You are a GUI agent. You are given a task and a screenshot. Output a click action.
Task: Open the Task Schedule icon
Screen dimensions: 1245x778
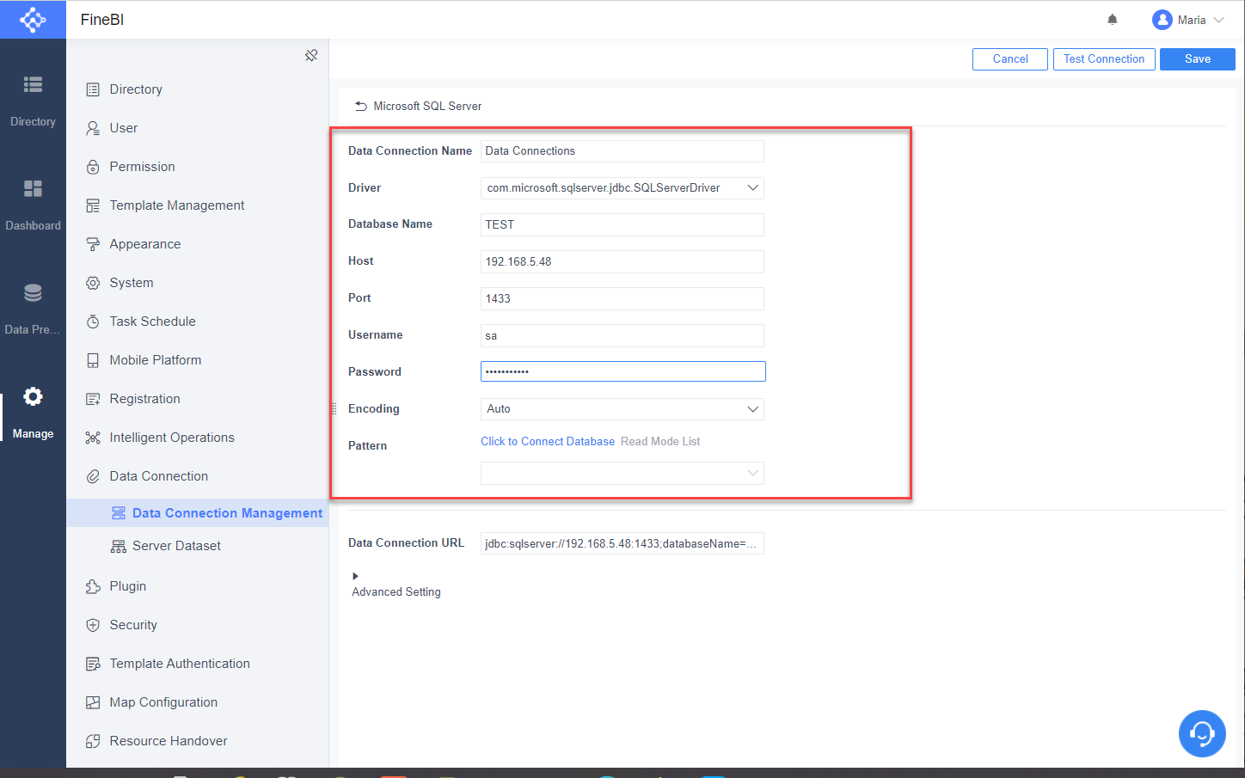93,321
